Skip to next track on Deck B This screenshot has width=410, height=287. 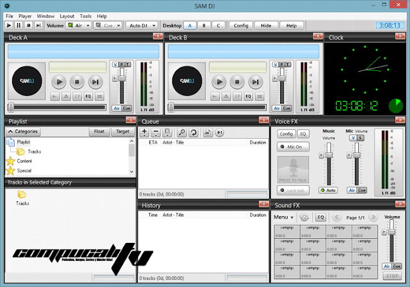[255, 82]
